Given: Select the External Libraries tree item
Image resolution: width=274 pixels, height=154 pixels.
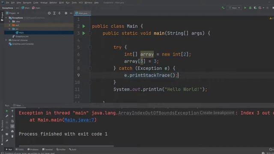Looking at the screenshot, I should [20, 40].
